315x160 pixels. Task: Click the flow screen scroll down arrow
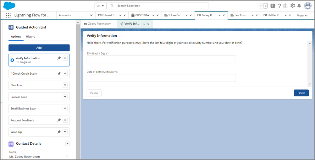click(310, 84)
